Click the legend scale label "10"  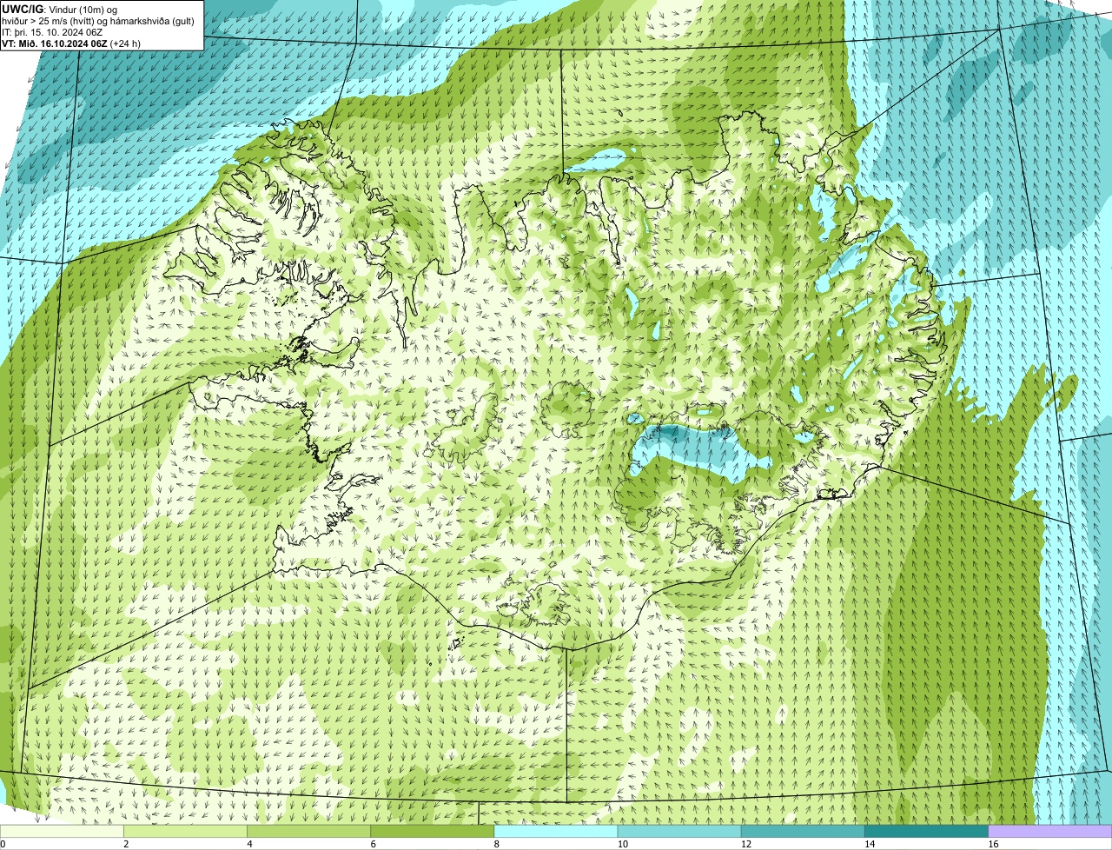point(622,844)
